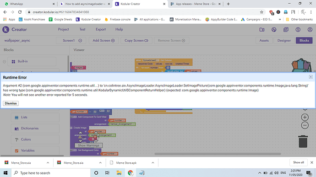Image resolution: width=316 pixels, height=177 pixels.
Task: Bookmark this page with the star
Action: coord(262,12)
